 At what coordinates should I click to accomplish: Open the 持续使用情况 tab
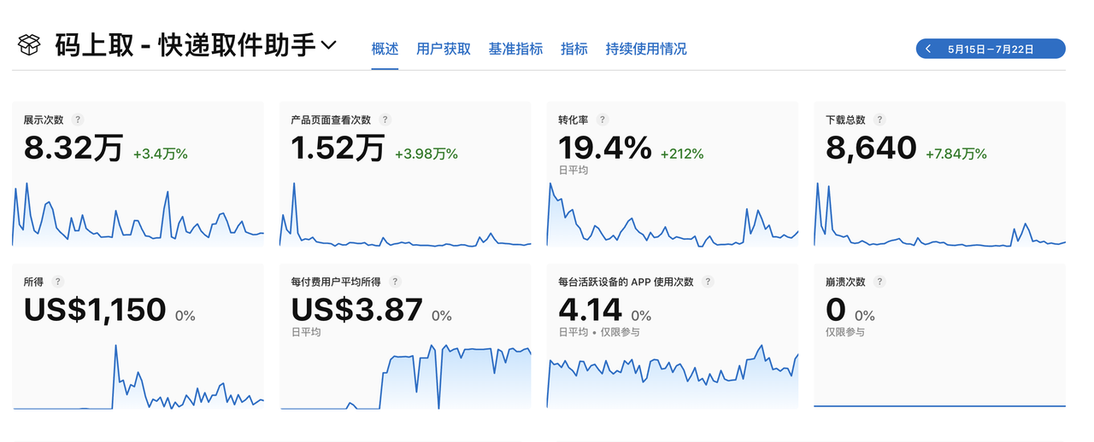[646, 49]
